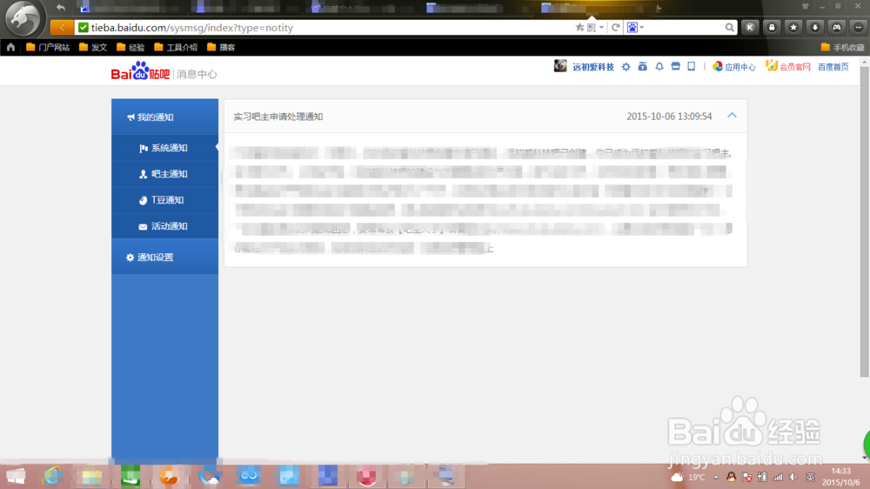Click the page vertical scrollbar

click(865, 222)
